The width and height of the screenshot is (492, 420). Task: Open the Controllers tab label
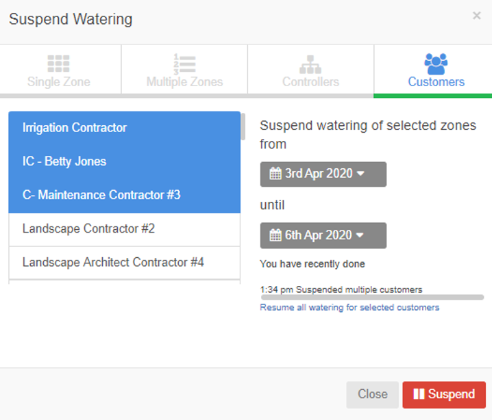pyautogui.click(x=310, y=82)
